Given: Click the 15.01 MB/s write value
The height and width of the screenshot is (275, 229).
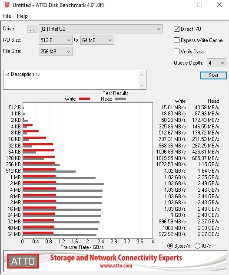Looking at the screenshot, I should [x=173, y=107].
